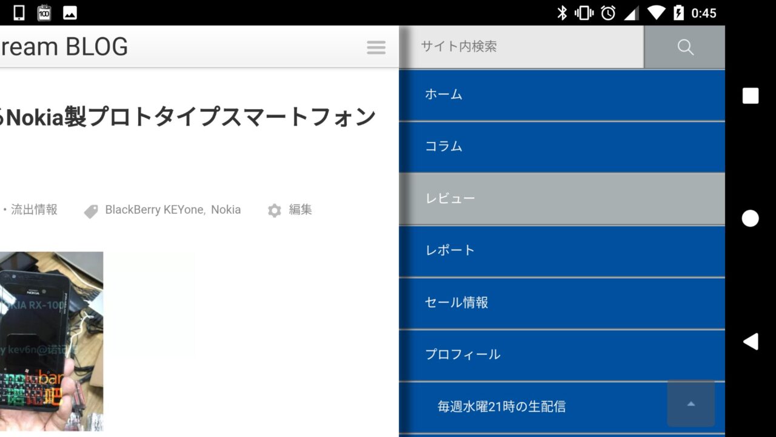Image resolution: width=776 pixels, height=437 pixels.
Task: Click the BlackBerry KEYone tag link
Action: click(x=155, y=210)
